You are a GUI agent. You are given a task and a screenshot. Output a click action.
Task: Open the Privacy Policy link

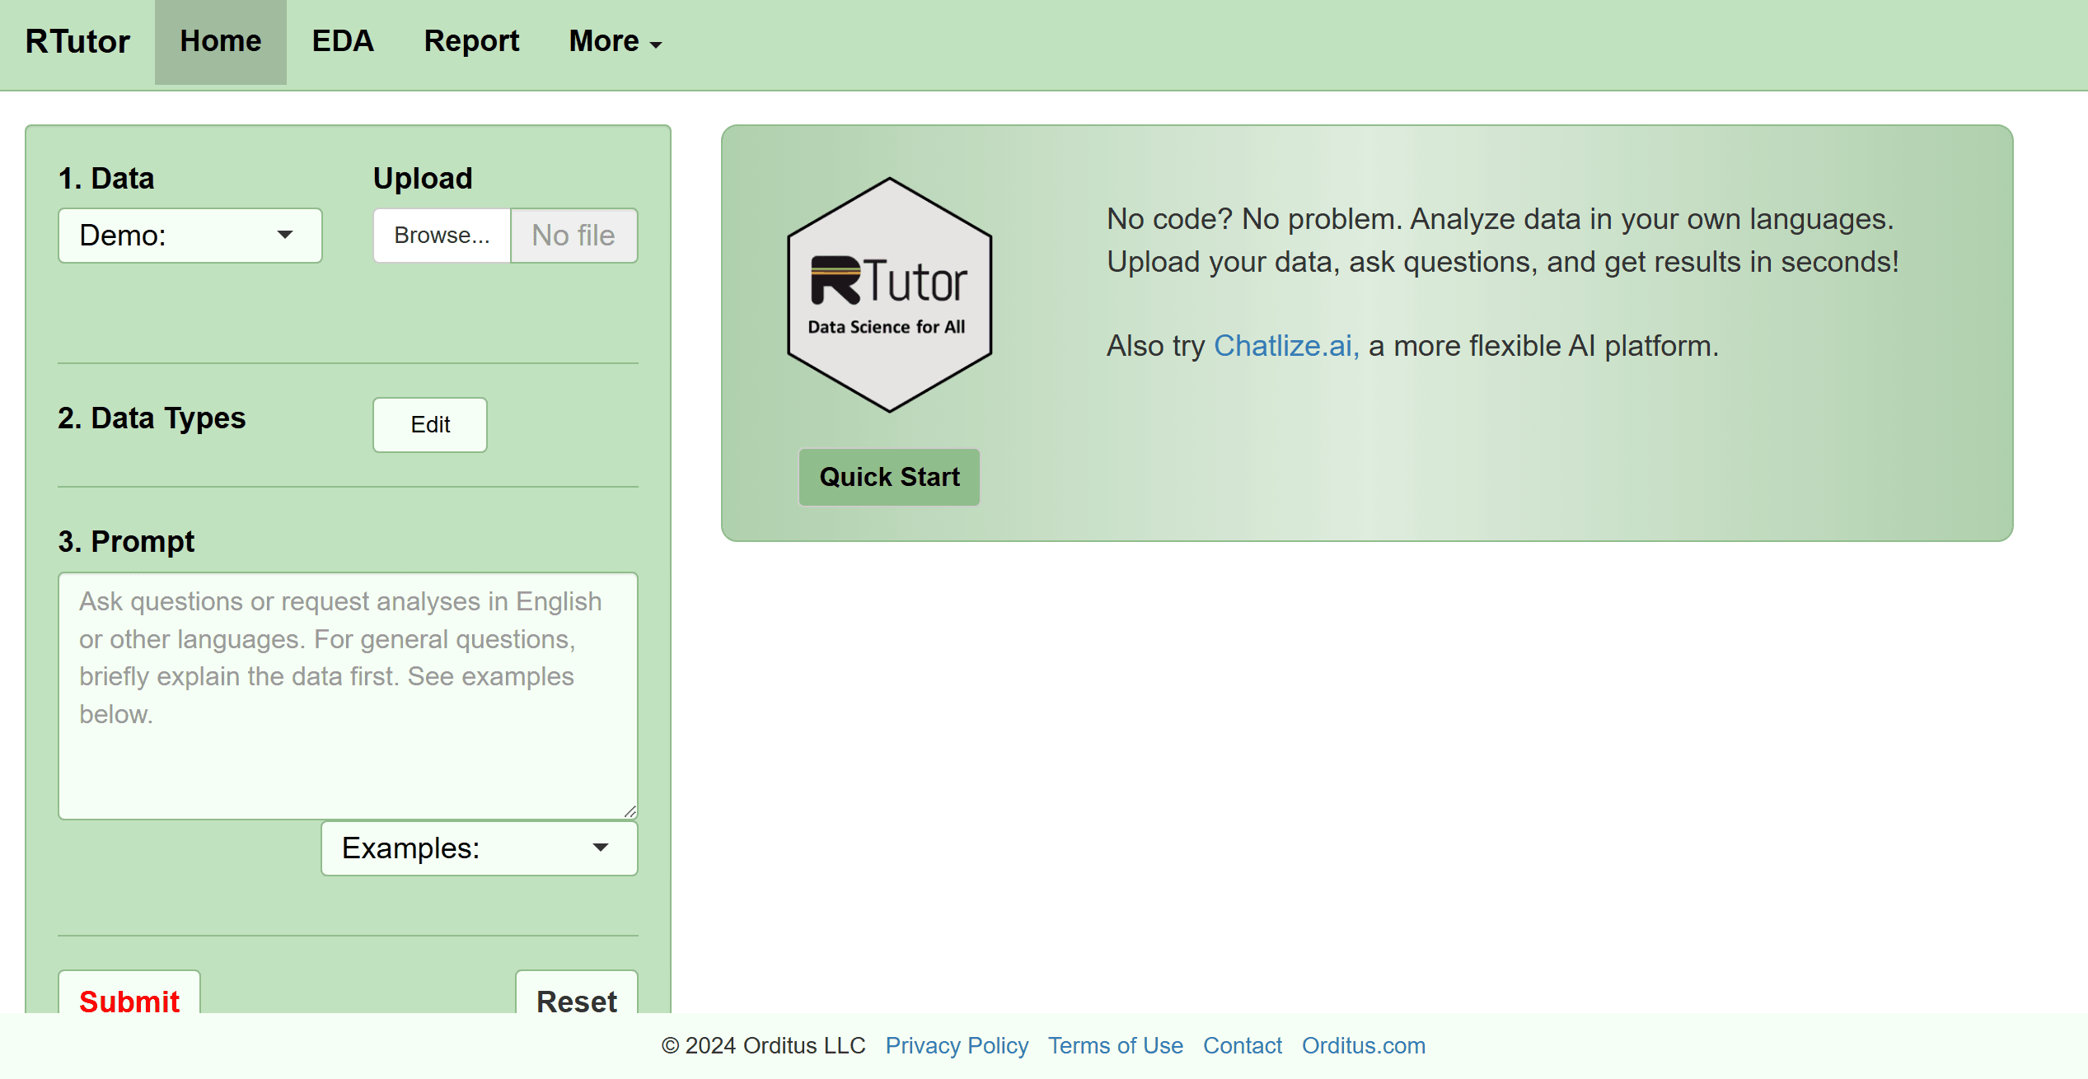click(957, 1045)
